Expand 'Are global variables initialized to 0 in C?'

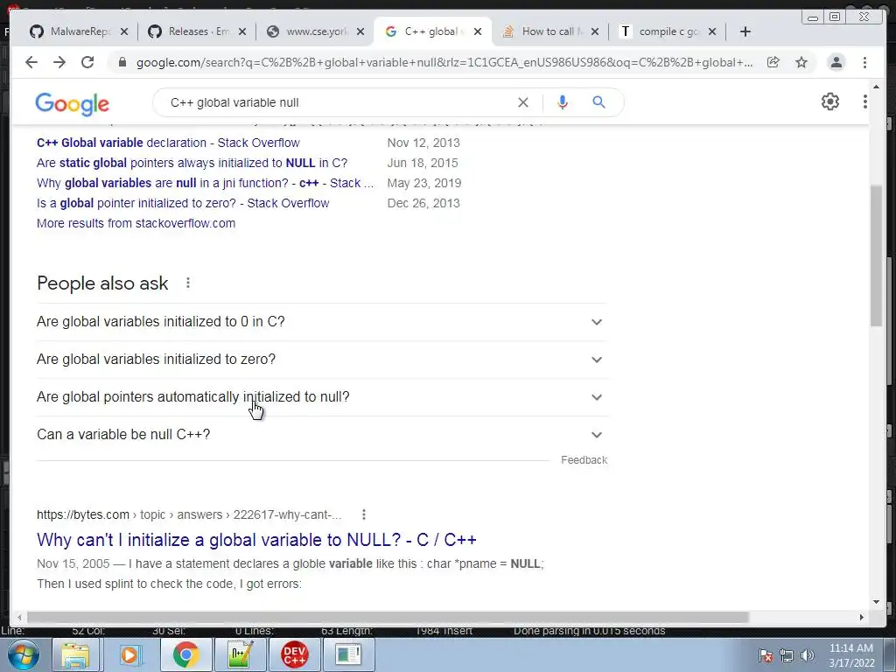[x=321, y=322]
